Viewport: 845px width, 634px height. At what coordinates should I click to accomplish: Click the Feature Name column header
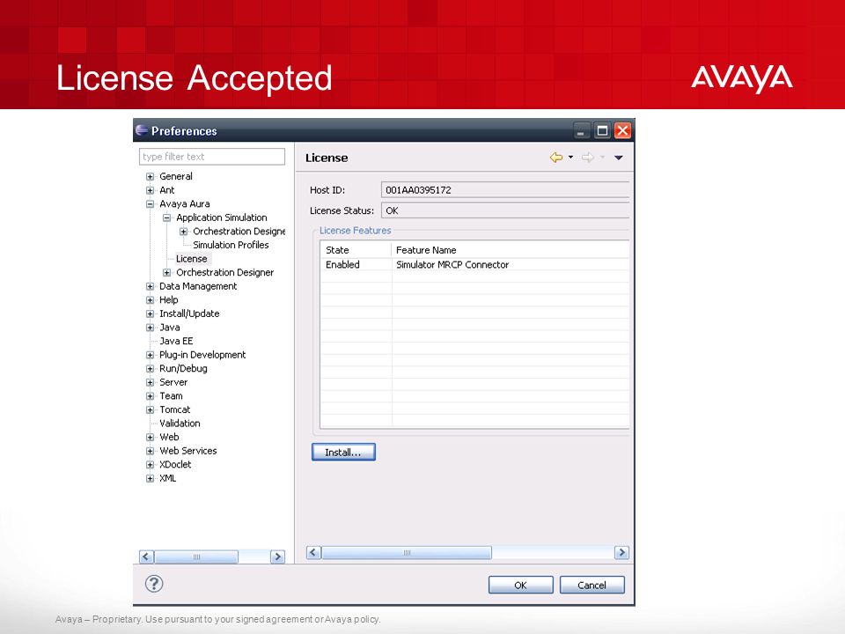click(511, 250)
